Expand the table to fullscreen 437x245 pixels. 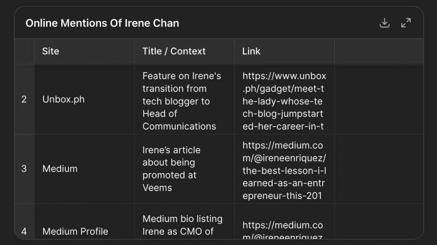[406, 23]
